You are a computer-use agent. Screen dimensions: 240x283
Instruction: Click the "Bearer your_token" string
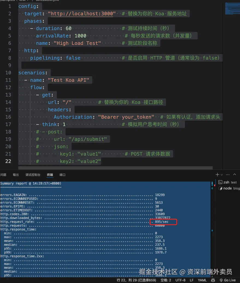click(126, 117)
